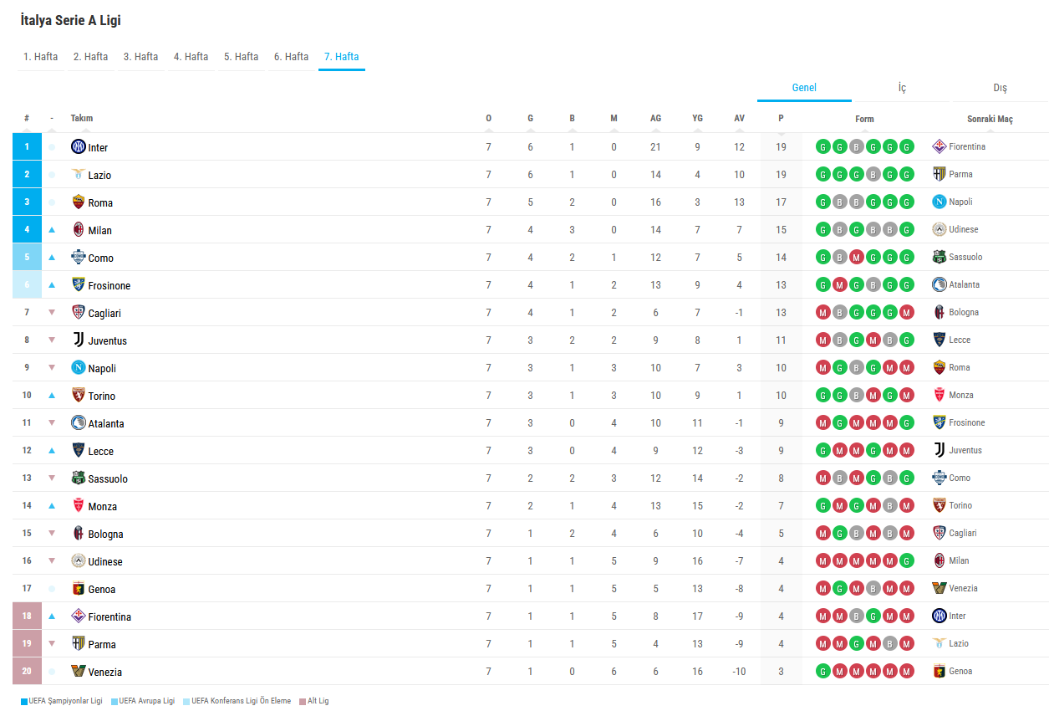The width and height of the screenshot is (1049, 711).
Task: Show the Genel standings tab
Action: coord(804,88)
